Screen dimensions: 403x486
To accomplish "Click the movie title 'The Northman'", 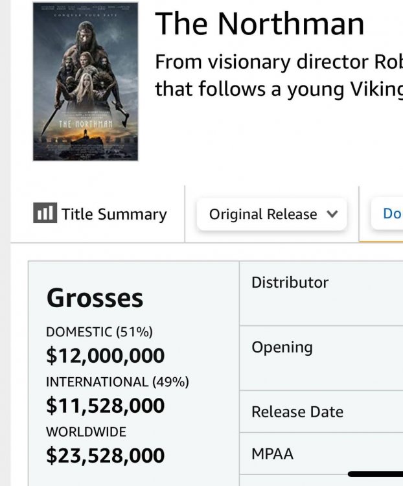I will point(259,25).
